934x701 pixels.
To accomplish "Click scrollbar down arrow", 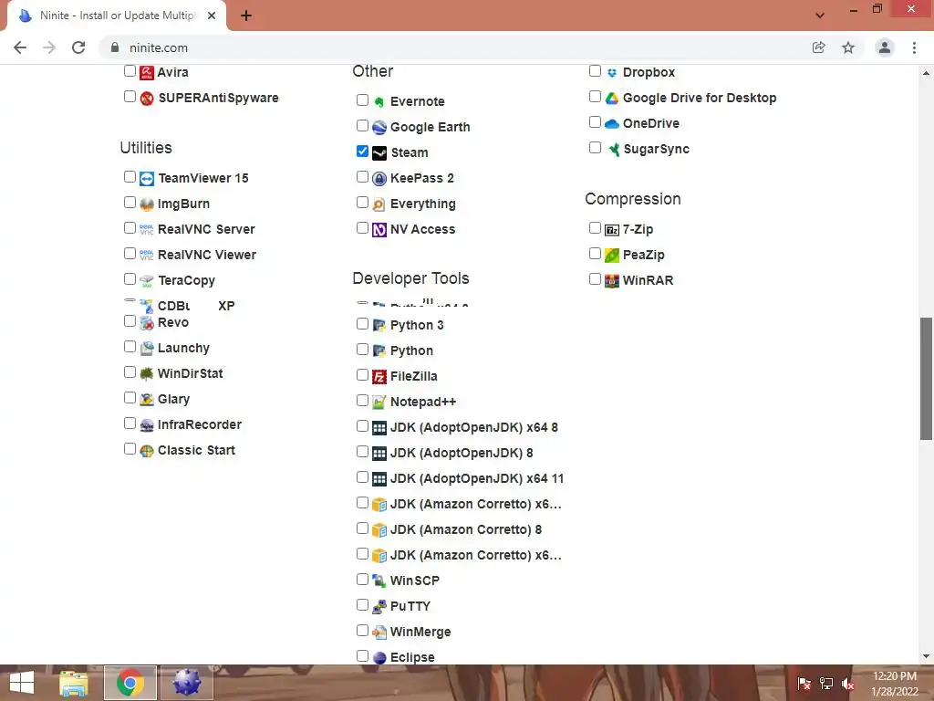I will pos(926,657).
